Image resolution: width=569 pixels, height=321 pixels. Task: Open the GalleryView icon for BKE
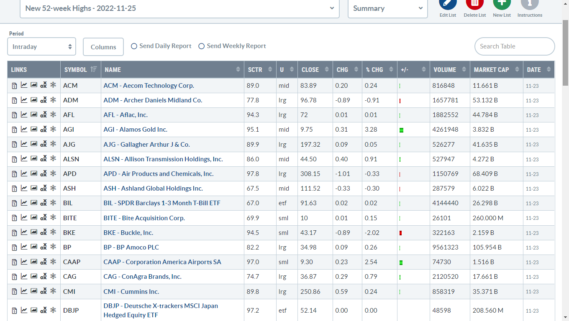pyautogui.click(x=33, y=233)
